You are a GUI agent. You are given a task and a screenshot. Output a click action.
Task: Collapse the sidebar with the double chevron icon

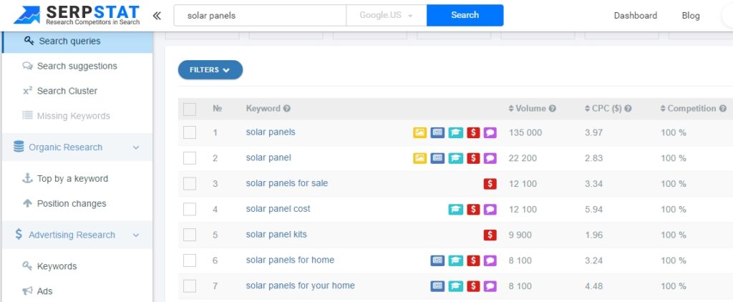click(157, 15)
